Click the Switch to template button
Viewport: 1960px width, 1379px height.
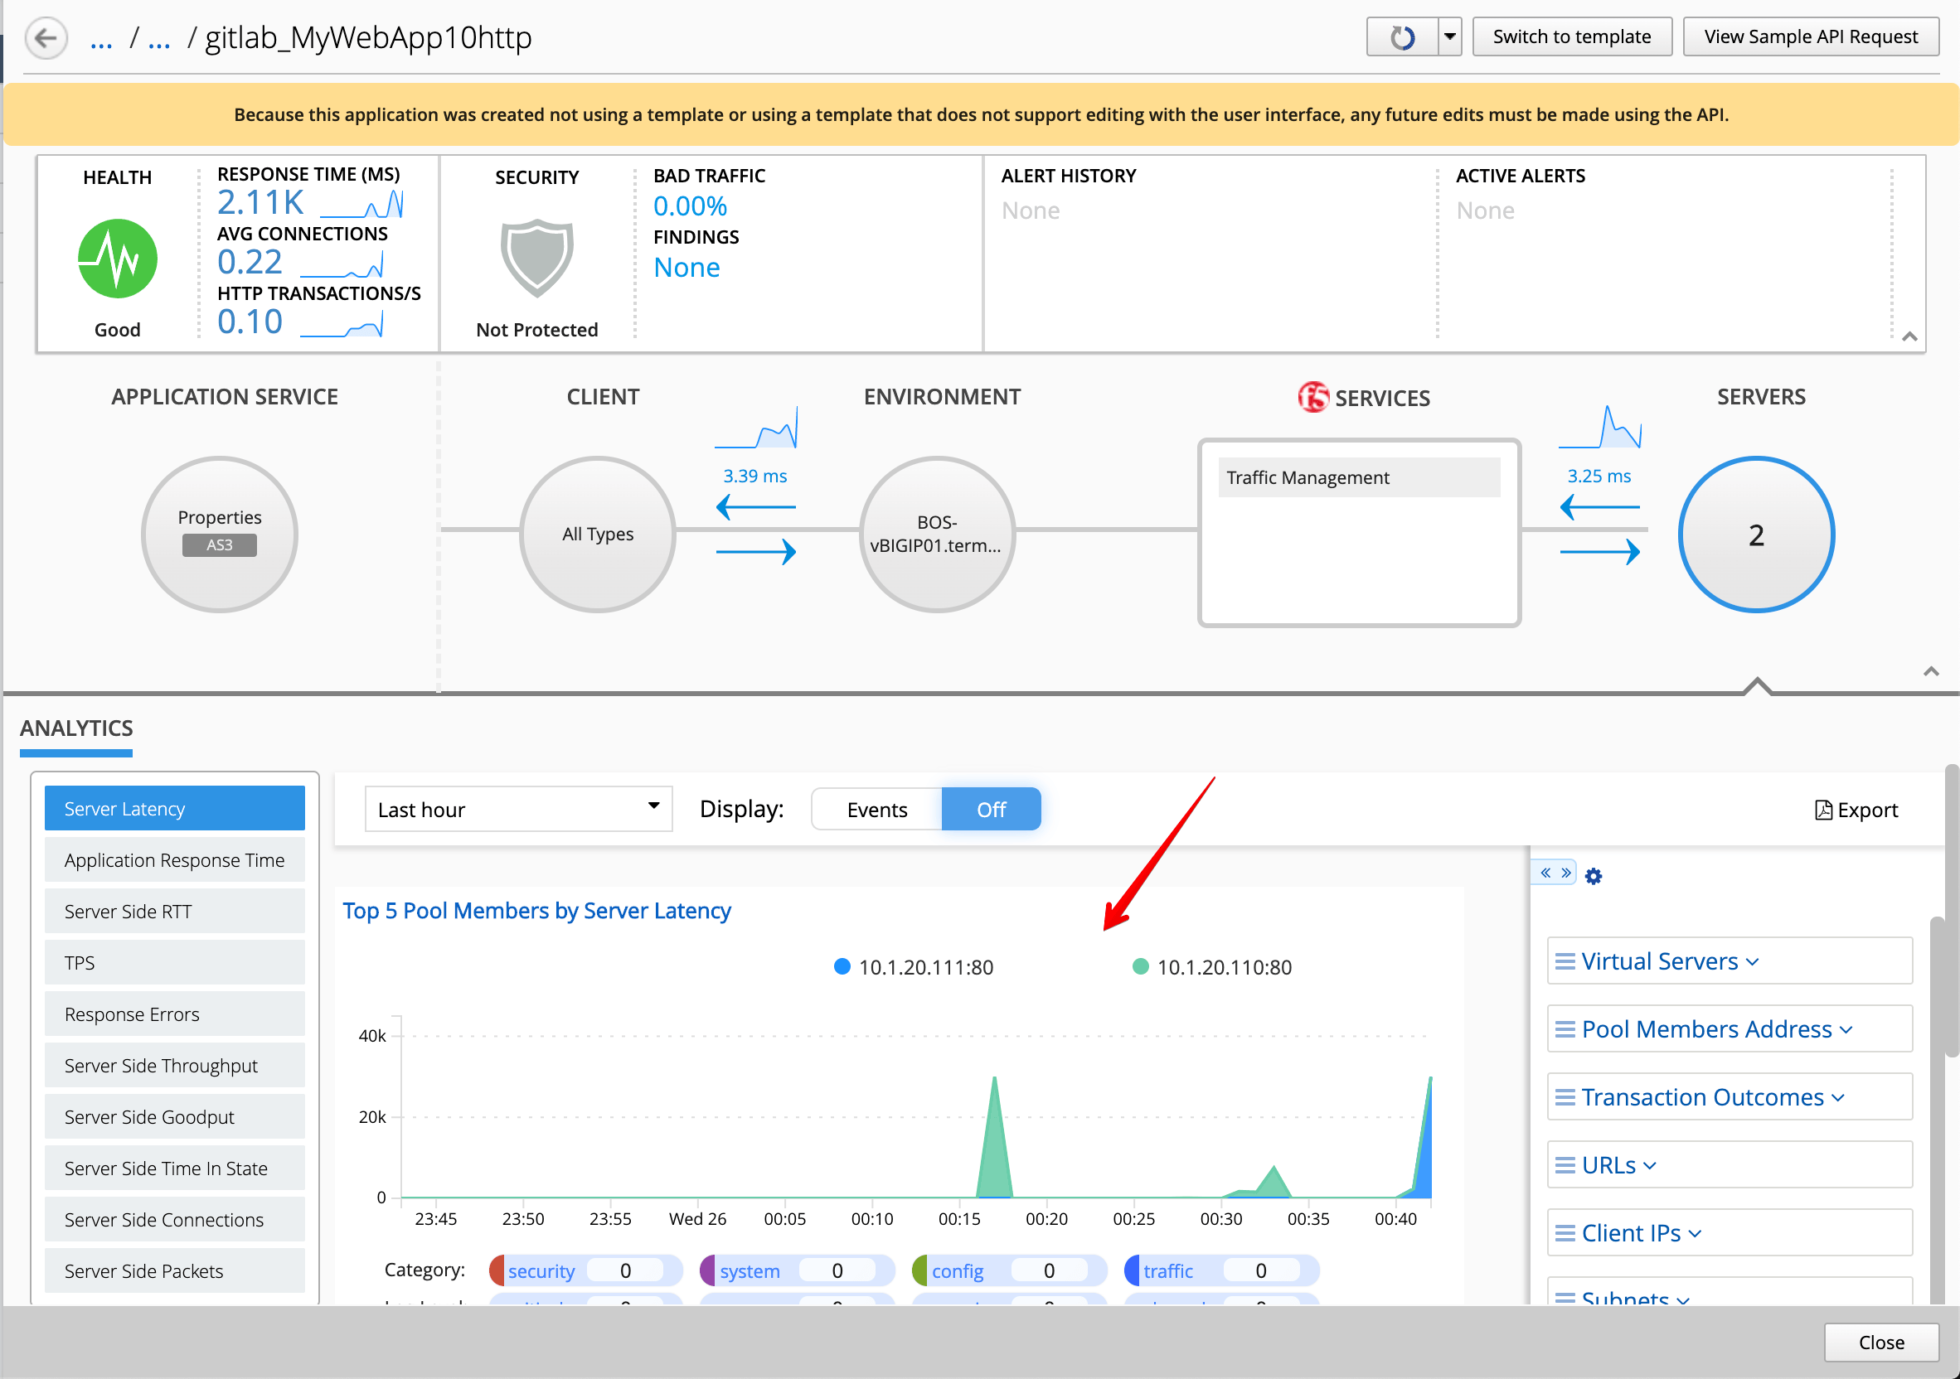point(1572,37)
